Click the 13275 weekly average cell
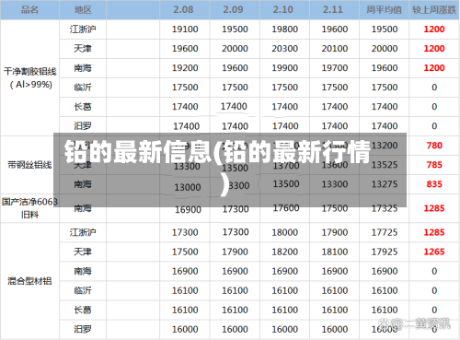This screenshot has height=340, width=460. pyautogui.click(x=385, y=184)
